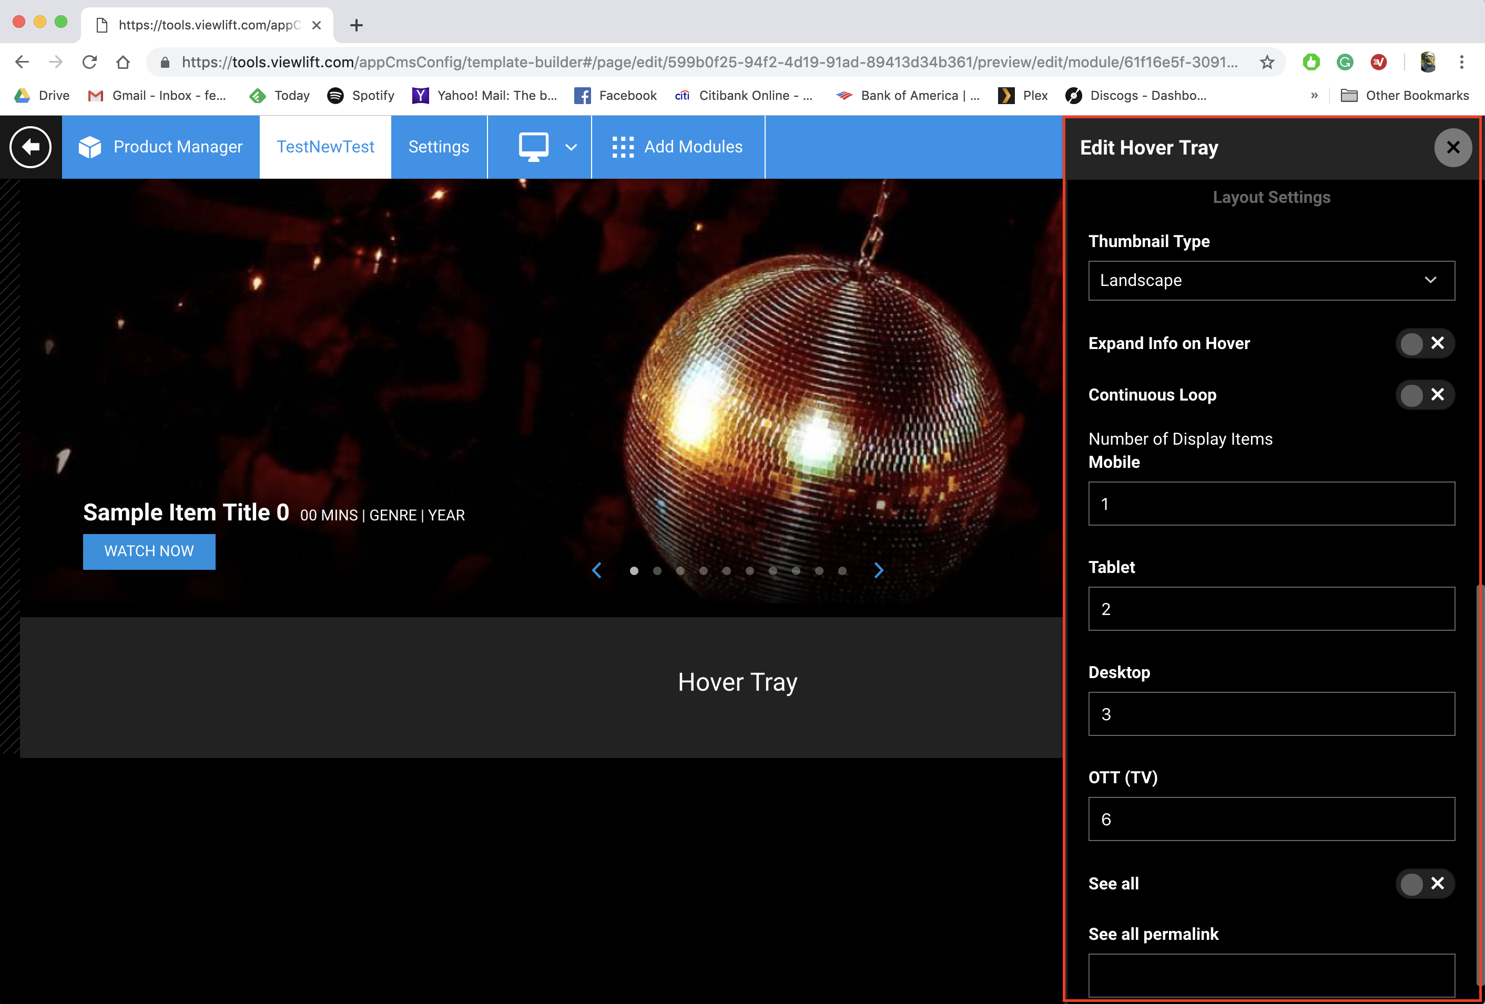Select the Settings tab
Image resolution: width=1485 pixels, height=1004 pixels.
coord(438,146)
